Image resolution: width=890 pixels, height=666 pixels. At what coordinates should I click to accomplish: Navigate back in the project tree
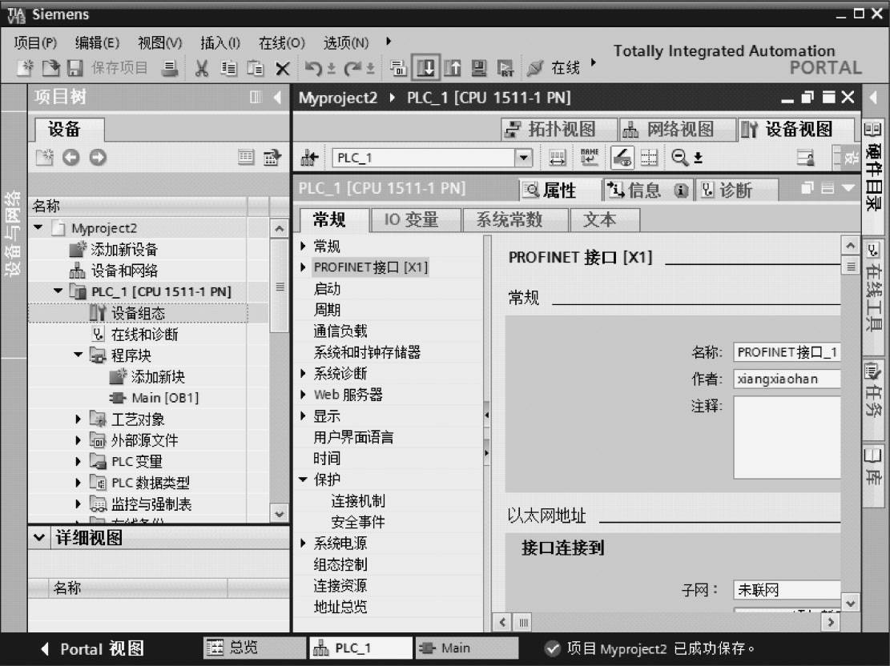coord(71,157)
